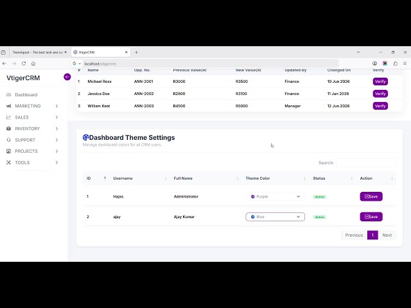Click Active status badge for ajay

pos(320,217)
